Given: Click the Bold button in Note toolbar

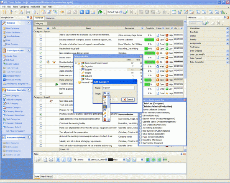Looking at the screenshot, I should [x=58, y=160].
